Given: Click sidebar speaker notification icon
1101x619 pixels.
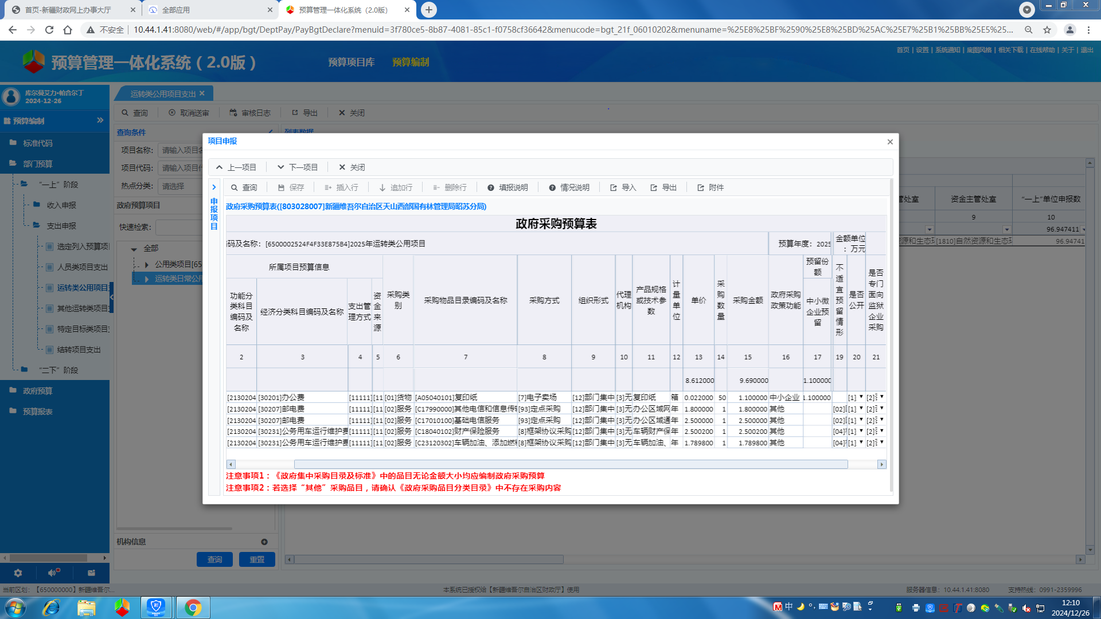Looking at the screenshot, I should [54, 573].
